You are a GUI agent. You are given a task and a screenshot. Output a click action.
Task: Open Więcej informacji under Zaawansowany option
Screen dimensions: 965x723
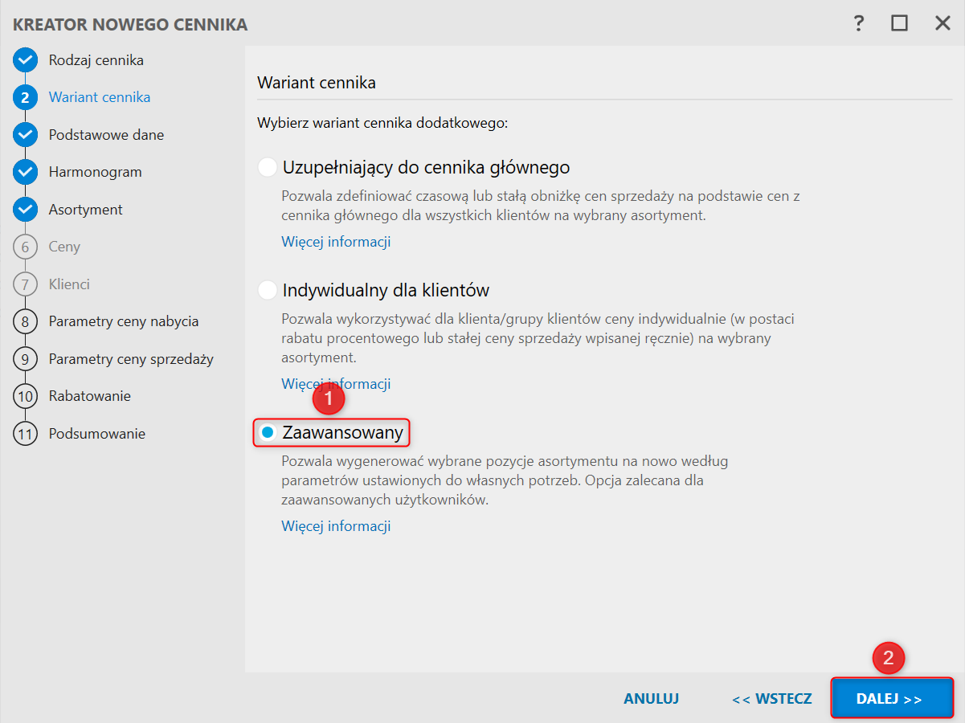pyautogui.click(x=336, y=527)
